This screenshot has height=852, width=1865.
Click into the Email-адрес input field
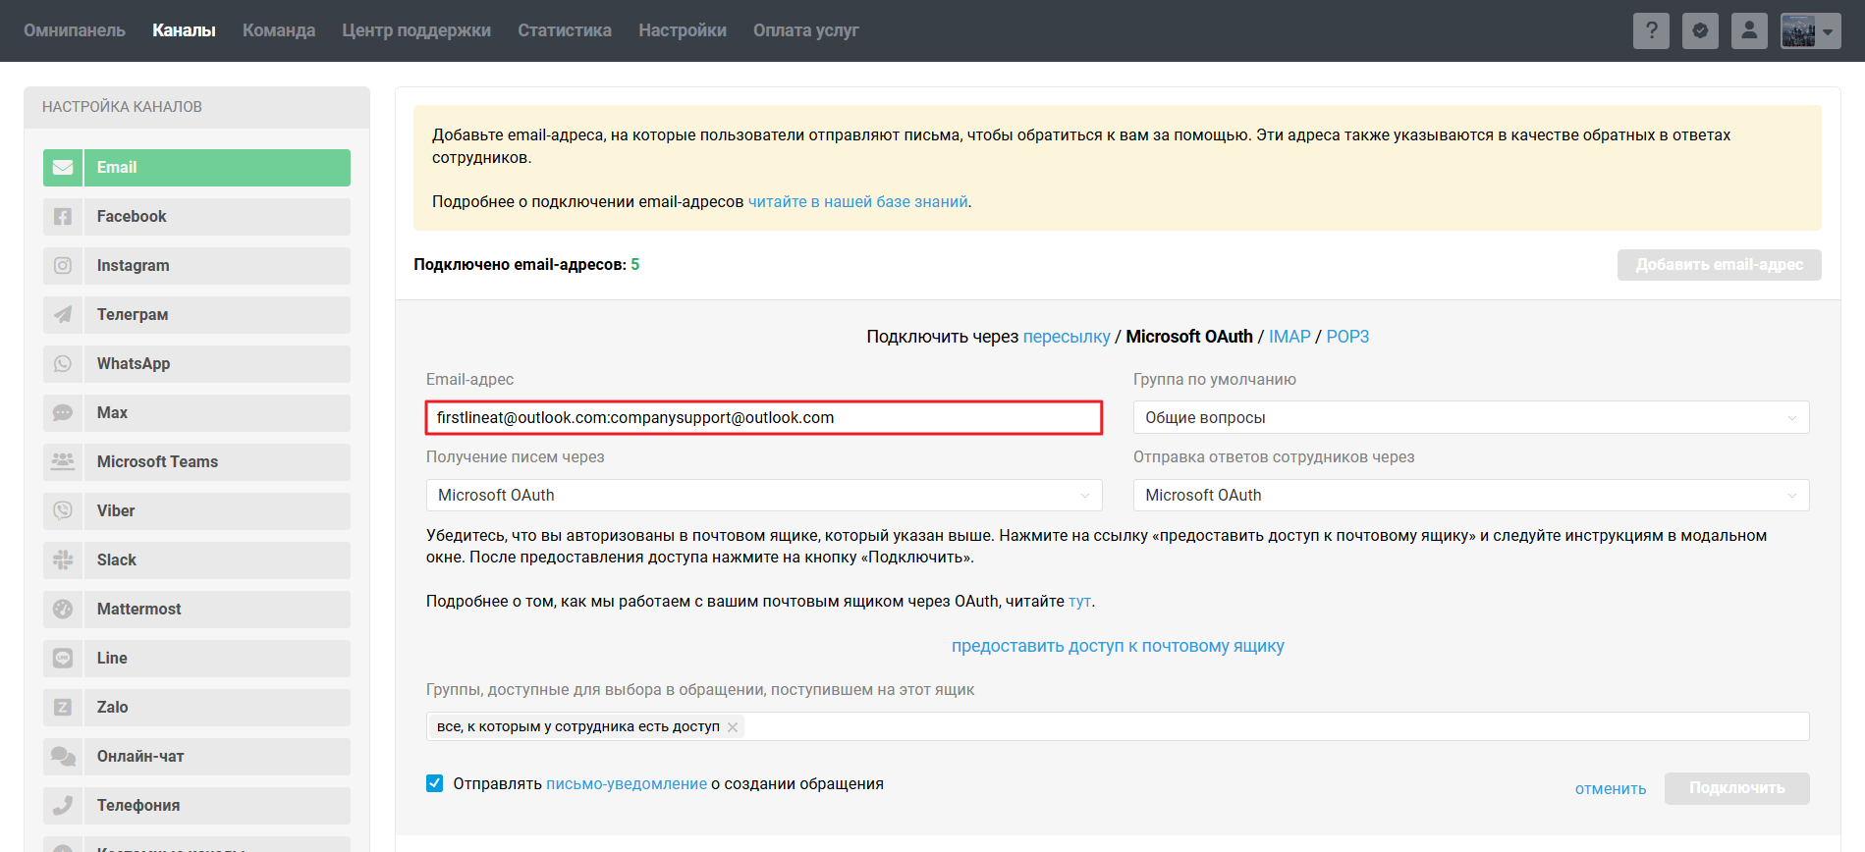(x=763, y=417)
